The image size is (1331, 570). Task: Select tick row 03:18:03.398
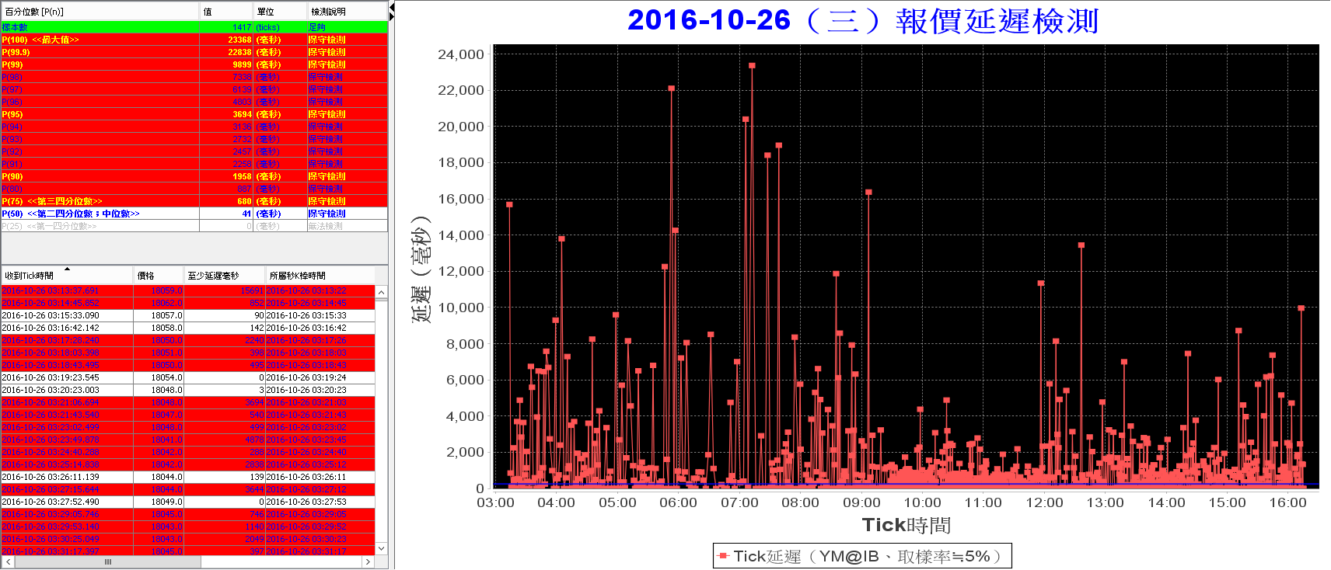tap(188, 353)
